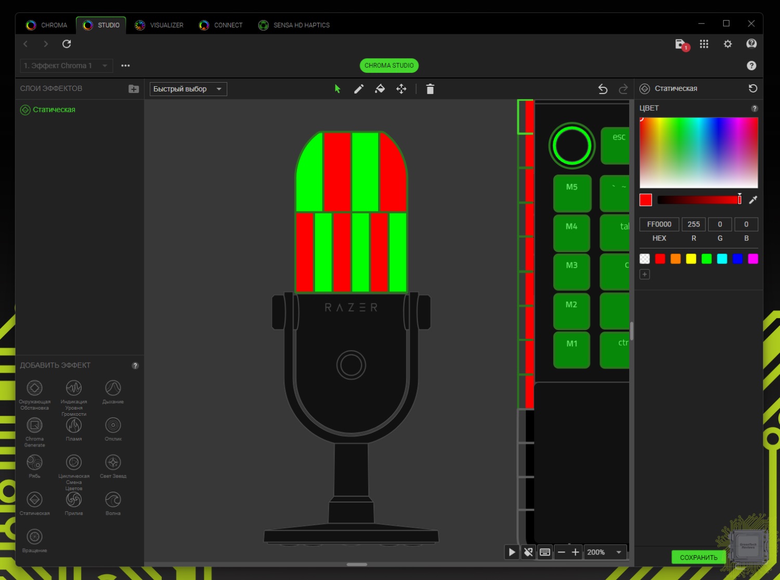Open the CONNECT tab
780x580 pixels.
(221, 25)
